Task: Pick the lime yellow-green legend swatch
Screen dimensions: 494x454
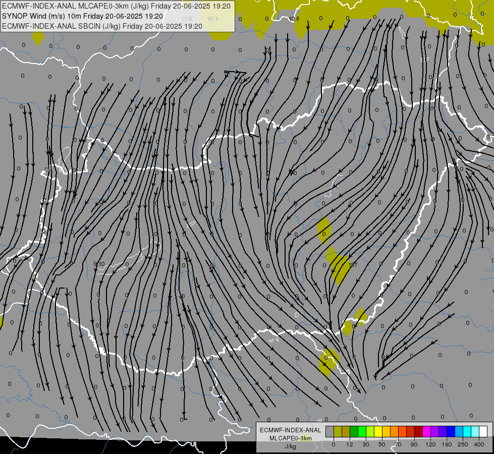Action: point(370,431)
